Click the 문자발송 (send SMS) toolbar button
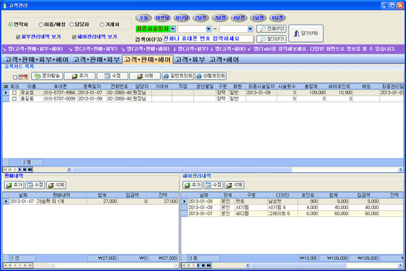 click(x=47, y=76)
